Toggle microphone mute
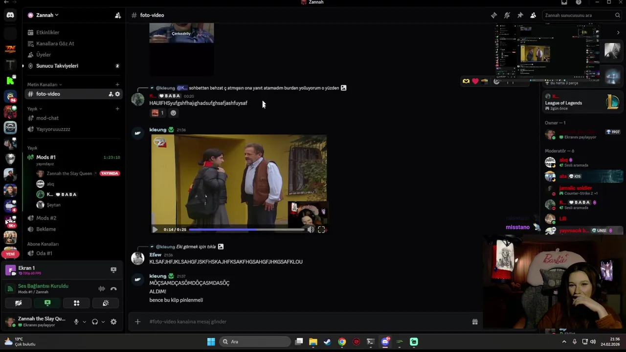This screenshot has width=626, height=352. [x=76, y=322]
